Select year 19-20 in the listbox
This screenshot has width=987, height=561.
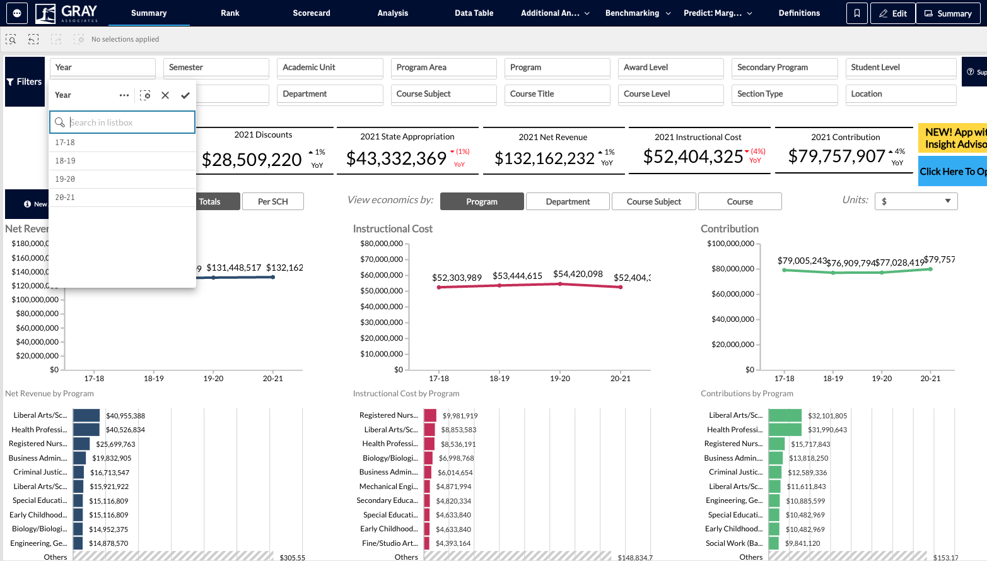pos(122,179)
